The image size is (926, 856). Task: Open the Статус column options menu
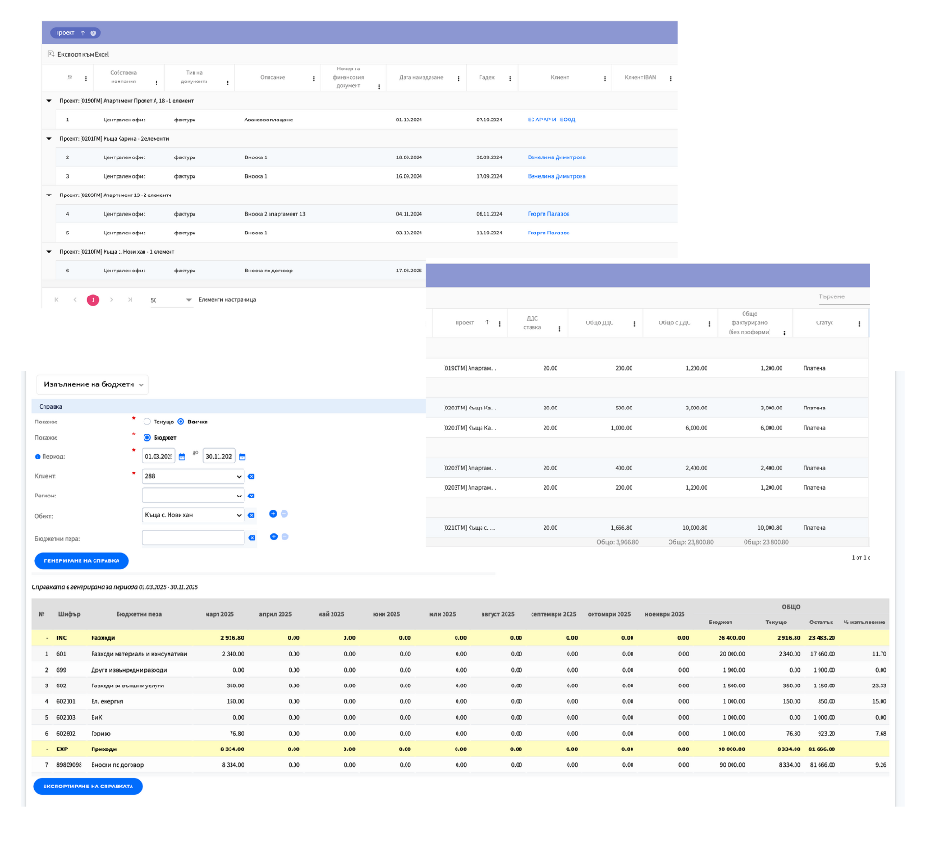click(859, 324)
